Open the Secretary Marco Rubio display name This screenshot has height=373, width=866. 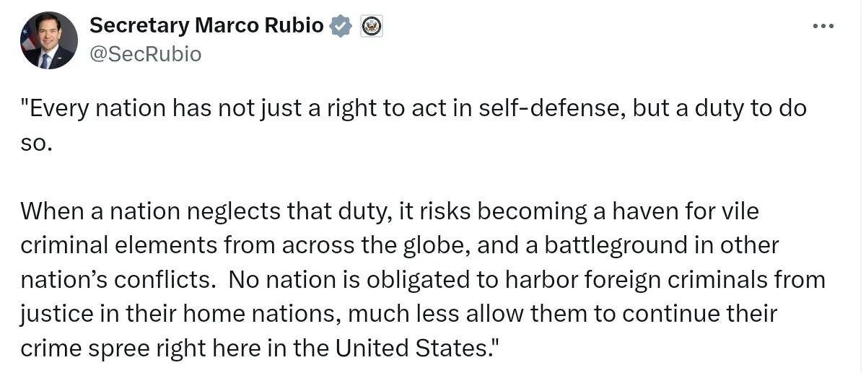pos(206,25)
